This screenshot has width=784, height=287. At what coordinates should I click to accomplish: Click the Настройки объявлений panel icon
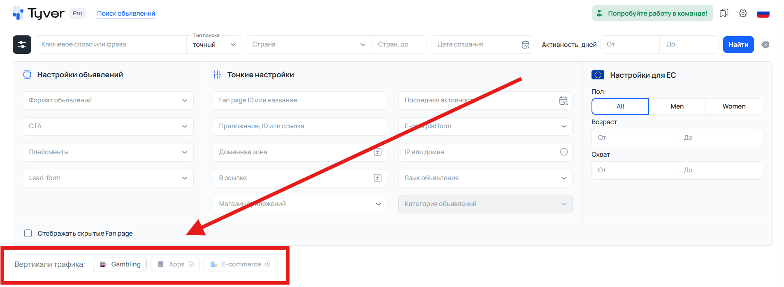click(x=27, y=74)
